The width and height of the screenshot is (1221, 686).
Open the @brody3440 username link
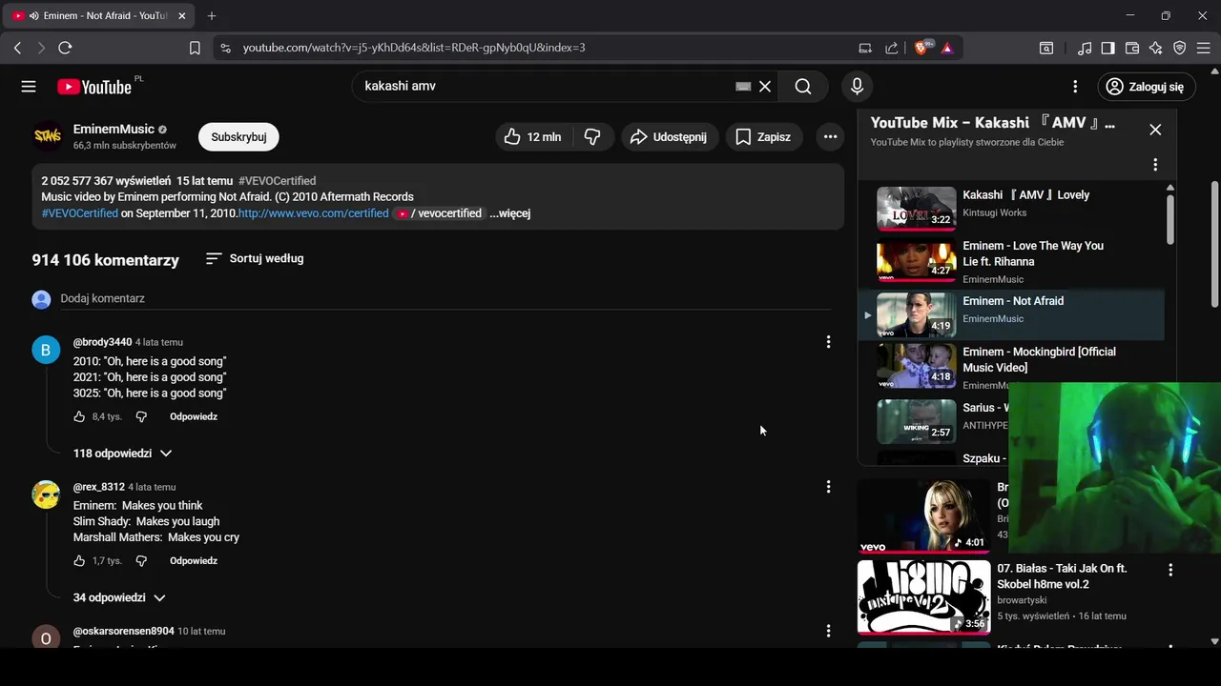[102, 342]
